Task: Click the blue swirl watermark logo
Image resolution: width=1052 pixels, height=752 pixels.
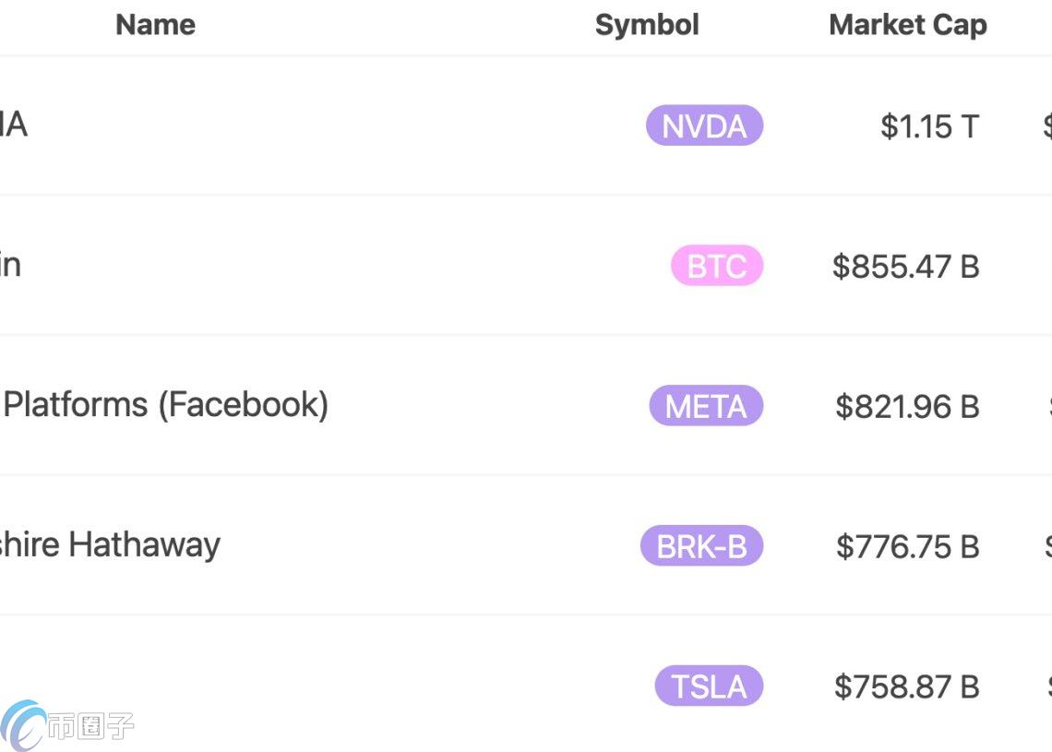Action: point(22,725)
